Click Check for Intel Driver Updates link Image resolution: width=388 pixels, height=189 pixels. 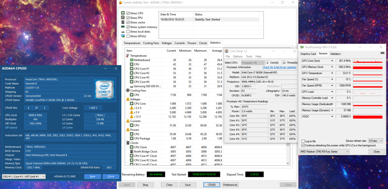coord(279,67)
